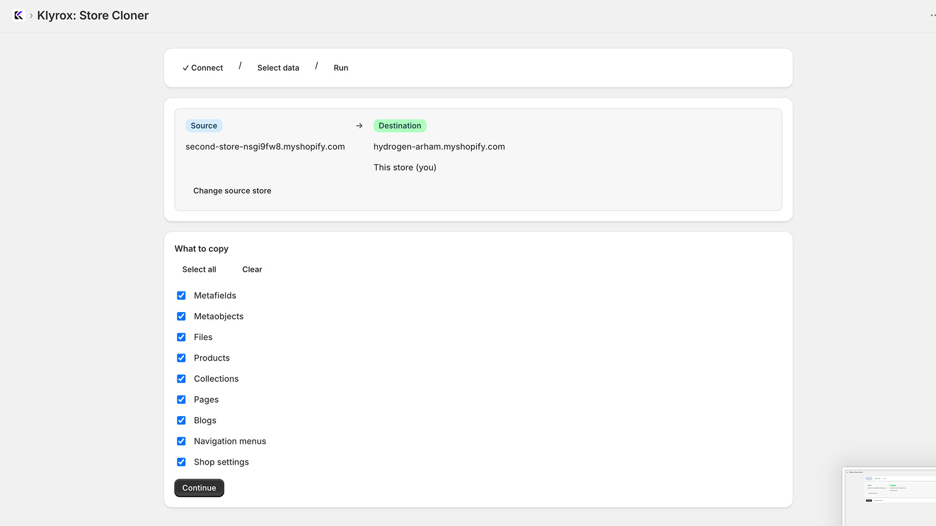Open the preview thumbnail in the corner

pyautogui.click(x=889, y=497)
